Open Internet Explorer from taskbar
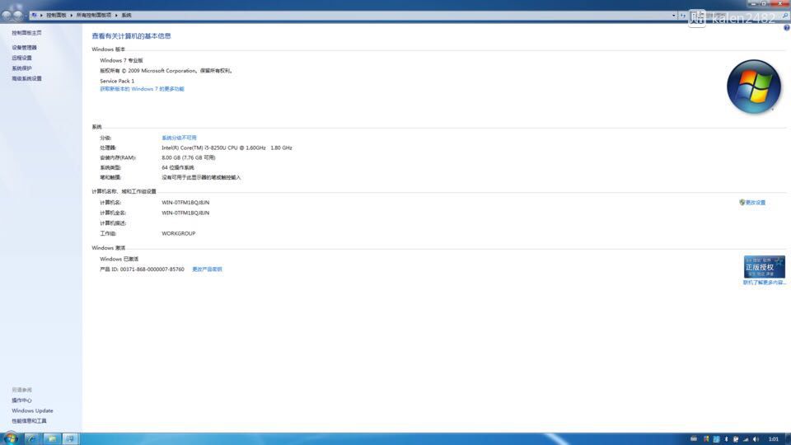Screen dimensions: 791x445 point(31,439)
